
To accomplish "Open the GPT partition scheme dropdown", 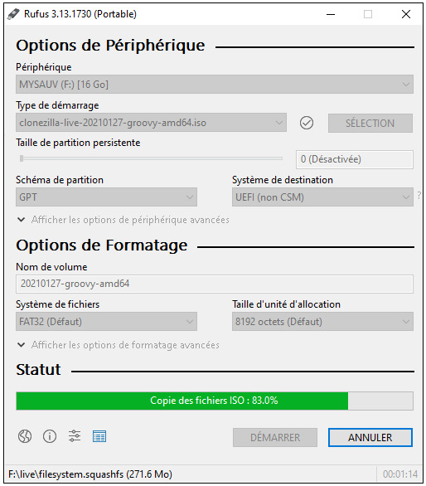I will 106,197.
